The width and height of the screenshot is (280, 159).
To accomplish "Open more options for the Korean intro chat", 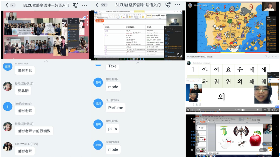I will pos(85,5).
